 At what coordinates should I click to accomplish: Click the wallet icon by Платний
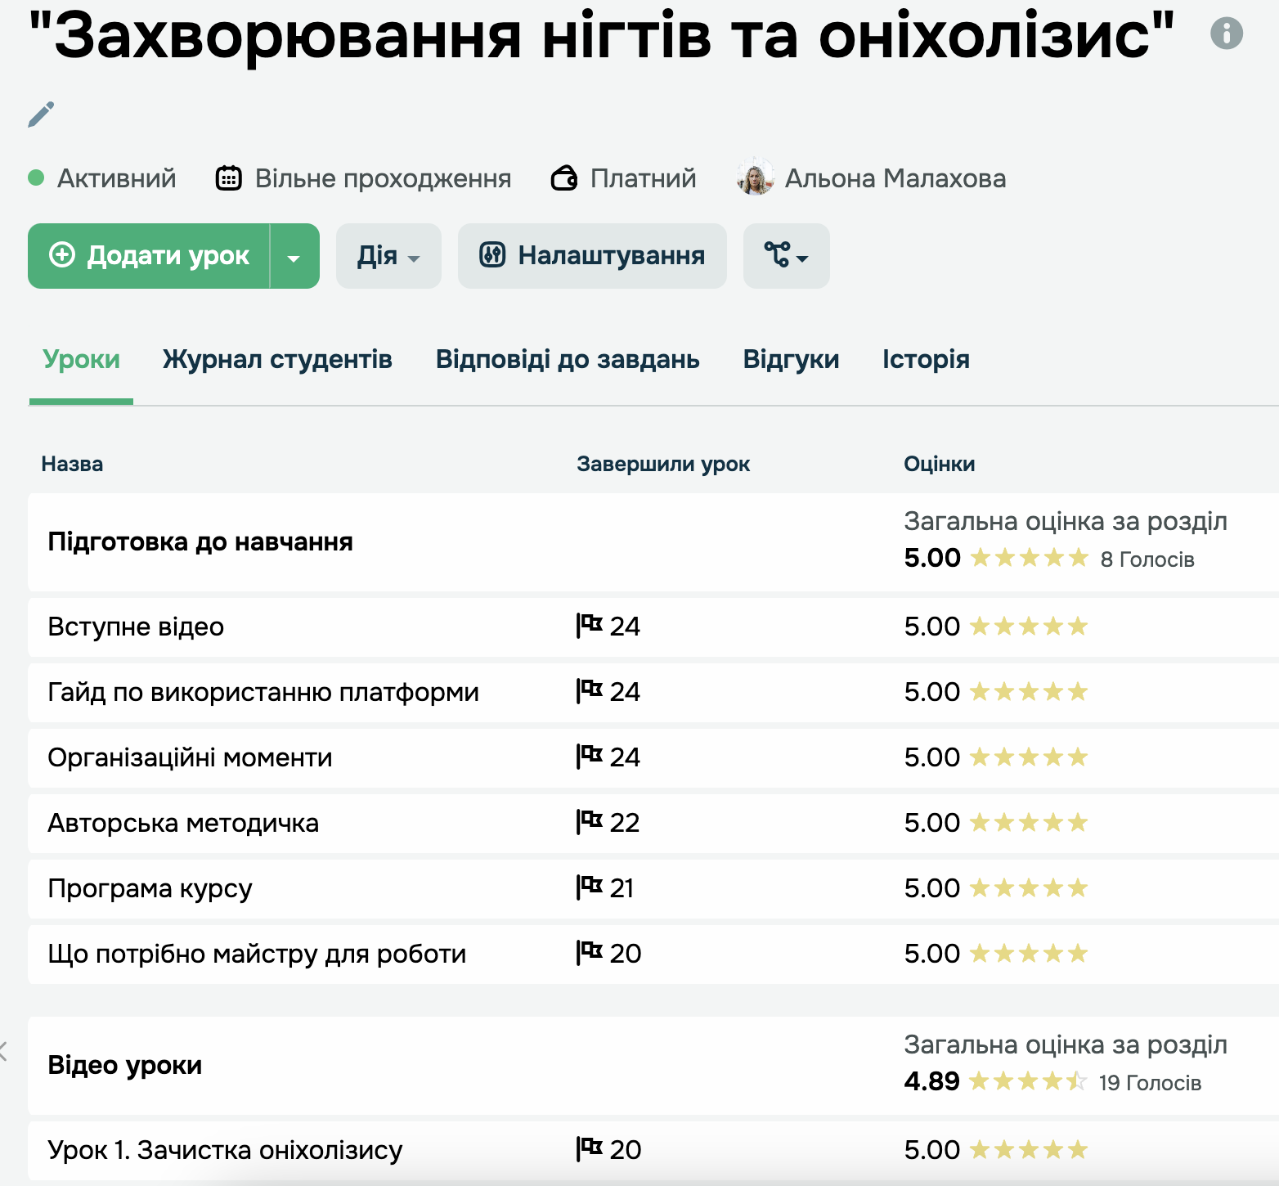[564, 177]
